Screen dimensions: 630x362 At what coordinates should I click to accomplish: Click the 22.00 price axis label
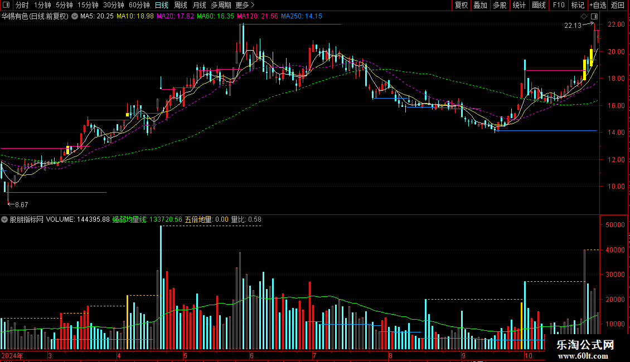click(616, 25)
